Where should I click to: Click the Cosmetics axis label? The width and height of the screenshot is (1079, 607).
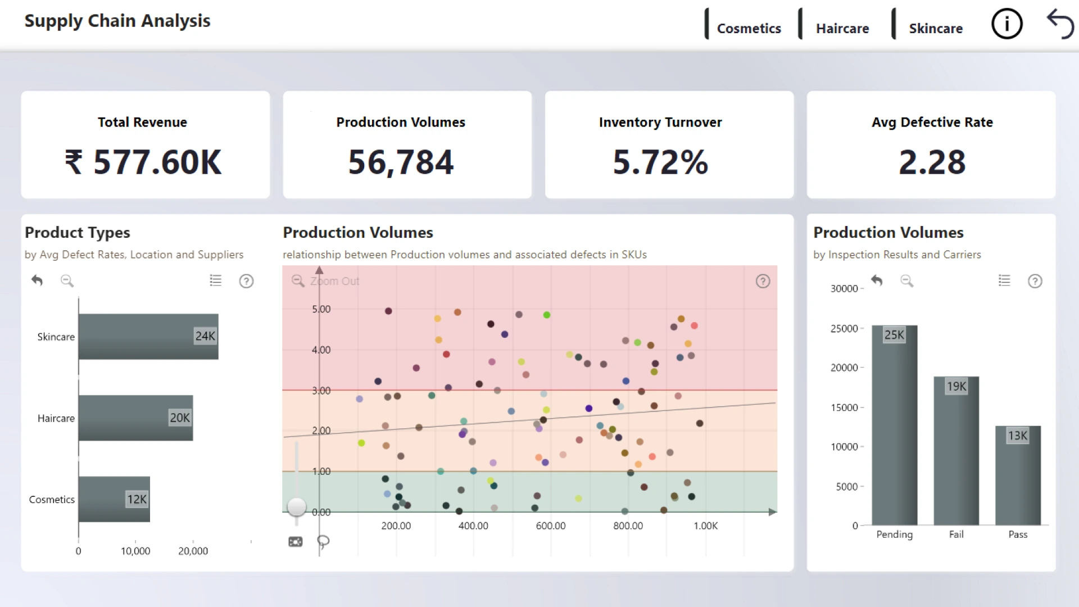[x=52, y=500]
